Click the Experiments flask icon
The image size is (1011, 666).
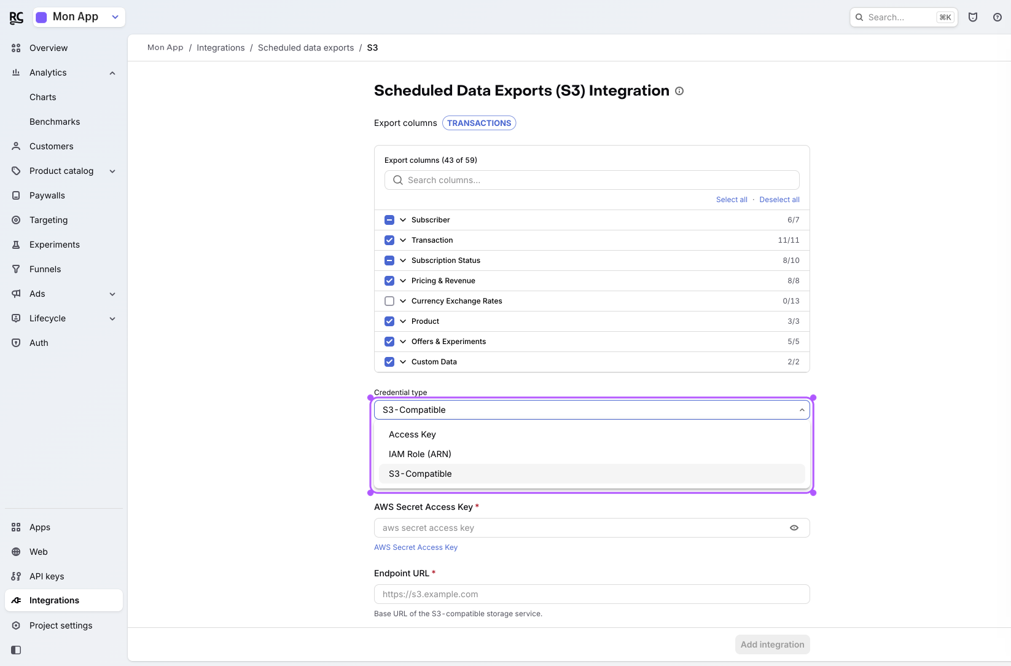click(16, 245)
